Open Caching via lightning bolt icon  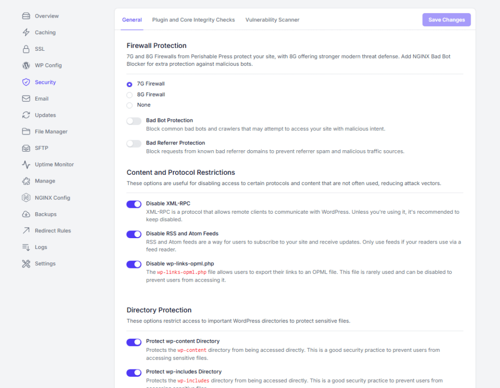26,33
